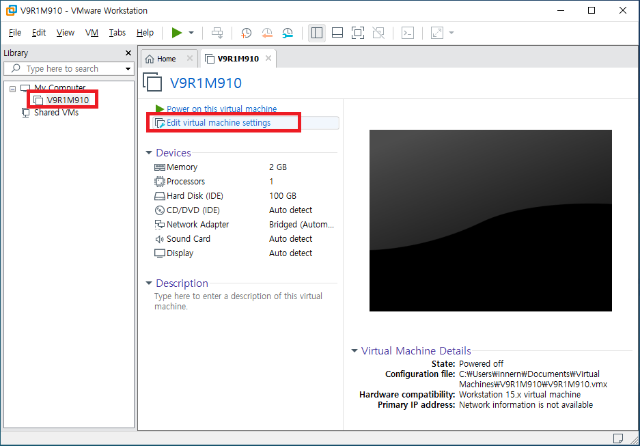The height and width of the screenshot is (446, 640).
Task: Click the description text entry area
Action: point(238,301)
